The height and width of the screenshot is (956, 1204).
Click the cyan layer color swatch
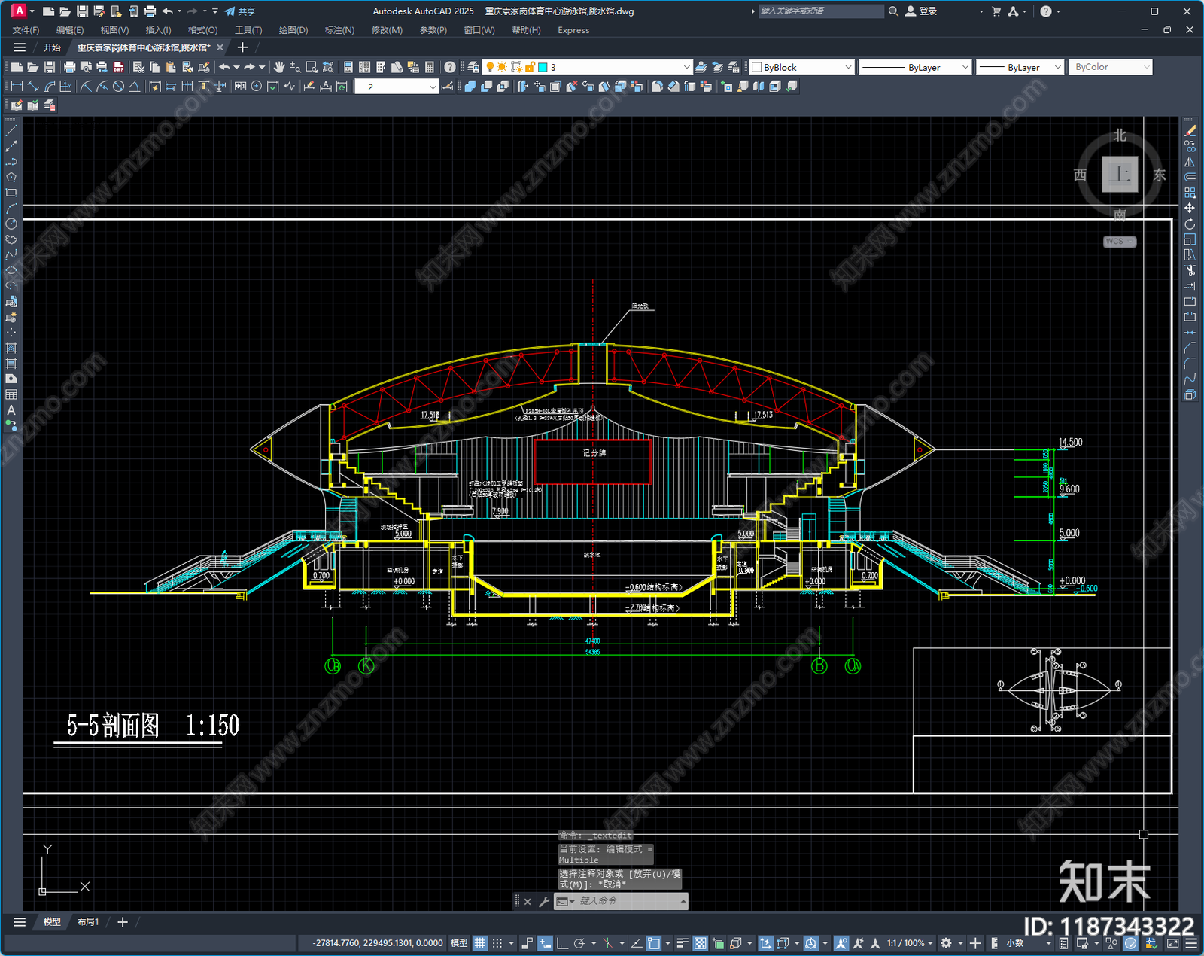coord(543,67)
